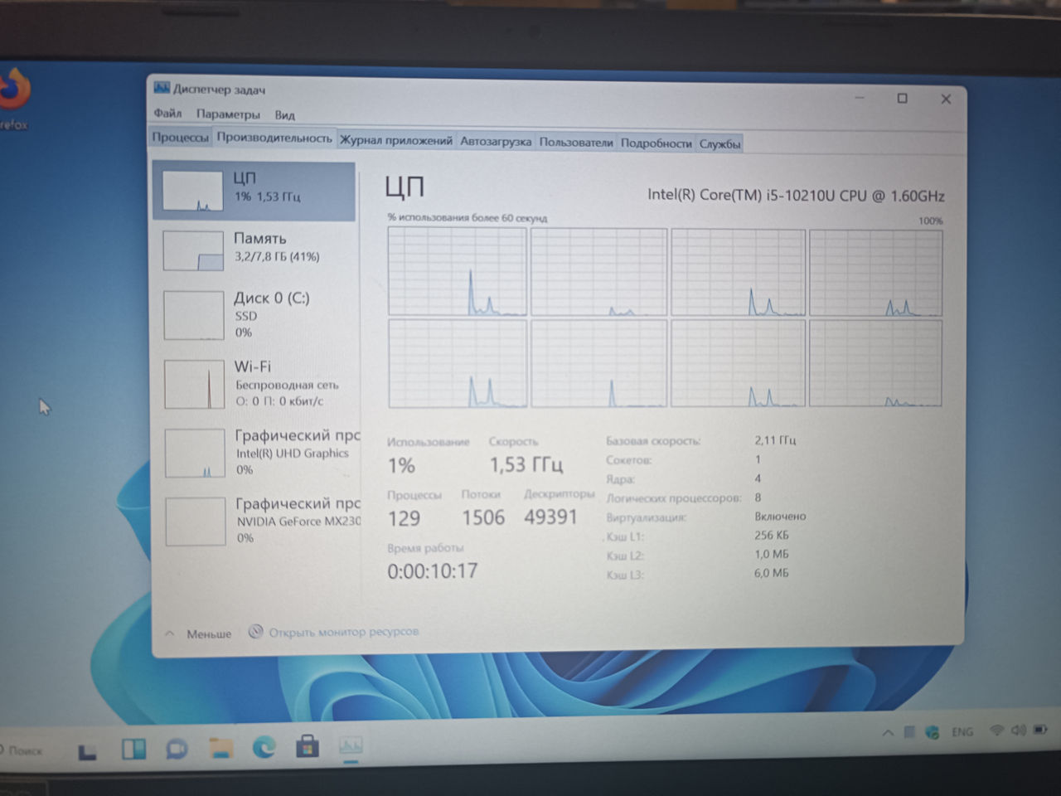Click the ЦП heading in the main panel
Viewport: 1061px width, 796px height.
point(405,187)
